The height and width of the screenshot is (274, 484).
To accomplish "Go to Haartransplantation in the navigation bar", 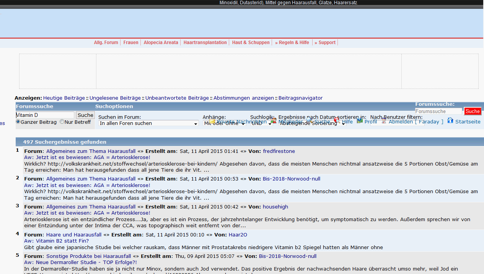I will pos(205,43).
